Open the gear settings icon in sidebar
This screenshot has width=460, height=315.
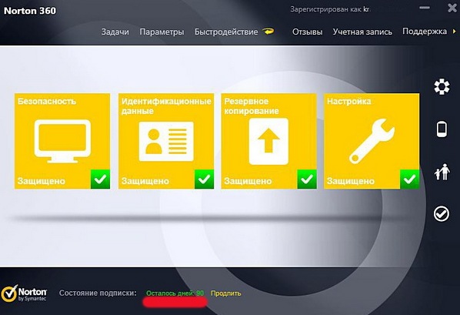pyautogui.click(x=442, y=87)
